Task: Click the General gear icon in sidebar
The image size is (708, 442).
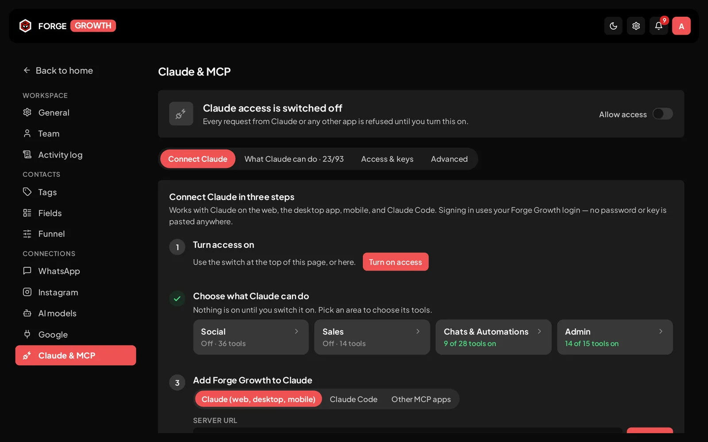Action: pos(27,112)
